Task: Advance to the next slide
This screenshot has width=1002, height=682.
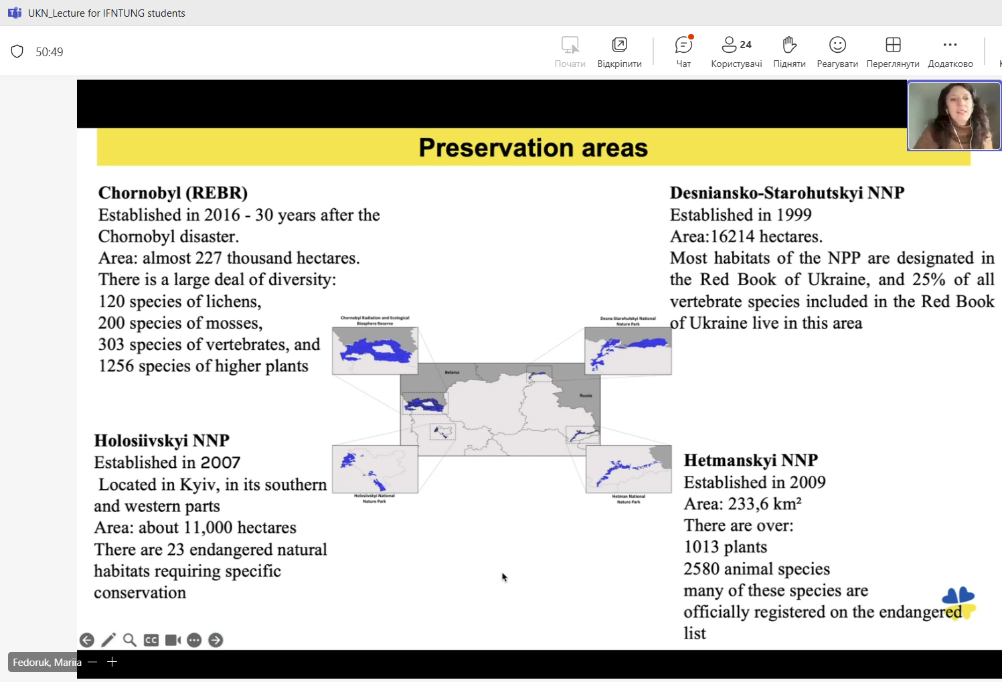Action: 216,641
